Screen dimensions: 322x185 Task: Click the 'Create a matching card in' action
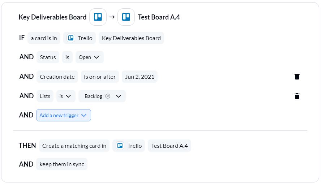(x=74, y=146)
